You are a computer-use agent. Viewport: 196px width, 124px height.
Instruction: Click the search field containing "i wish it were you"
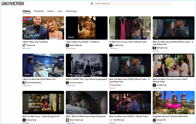coord(130,3)
